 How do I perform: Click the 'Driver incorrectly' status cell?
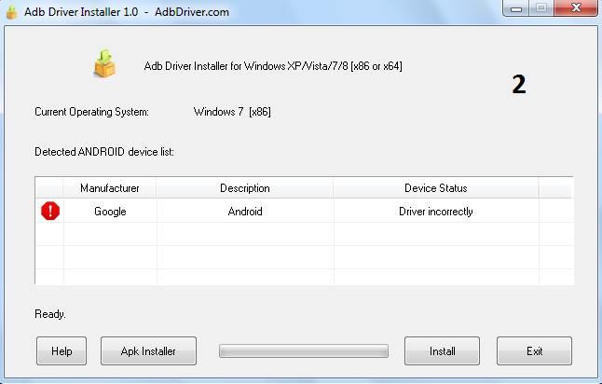[436, 212]
